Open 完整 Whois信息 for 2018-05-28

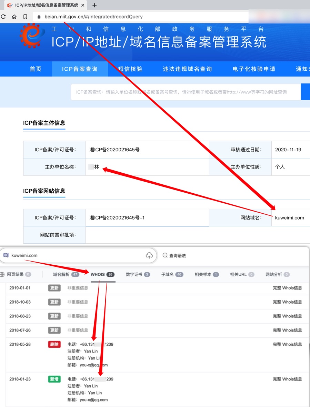pos(287,344)
